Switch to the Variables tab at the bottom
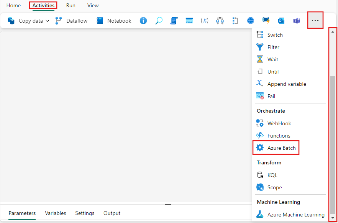This screenshot has width=338, height=223. click(x=56, y=213)
